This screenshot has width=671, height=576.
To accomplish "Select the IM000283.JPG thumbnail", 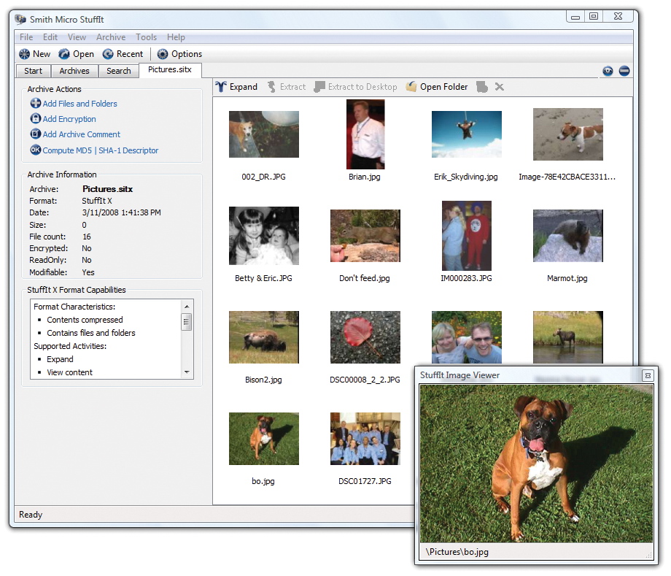I will (x=467, y=236).
